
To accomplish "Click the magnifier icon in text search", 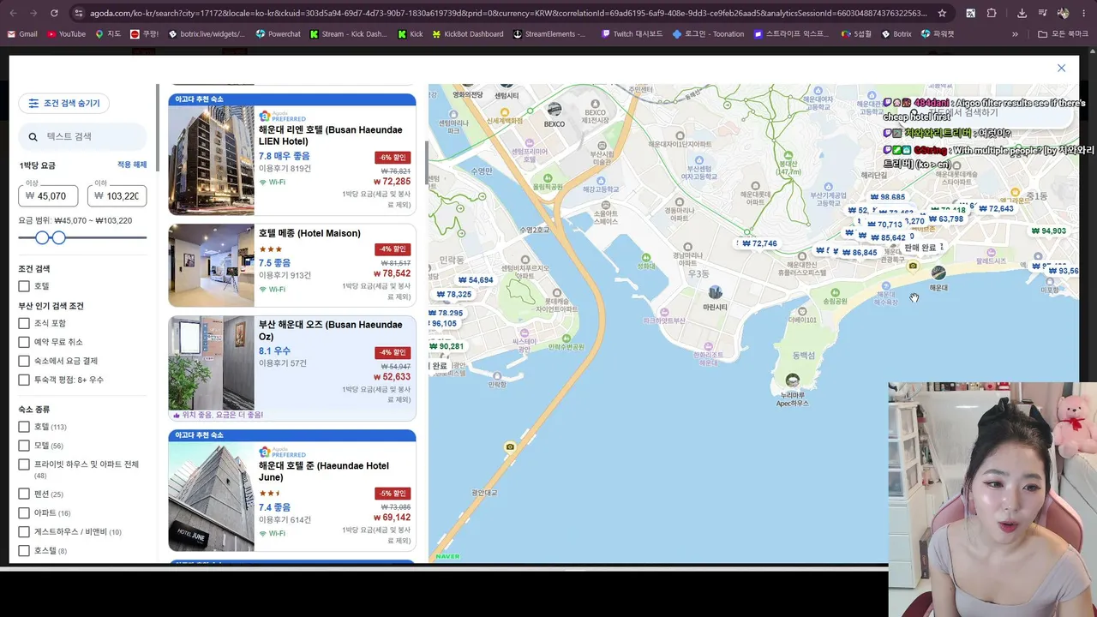I will pyautogui.click(x=33, y=136).
